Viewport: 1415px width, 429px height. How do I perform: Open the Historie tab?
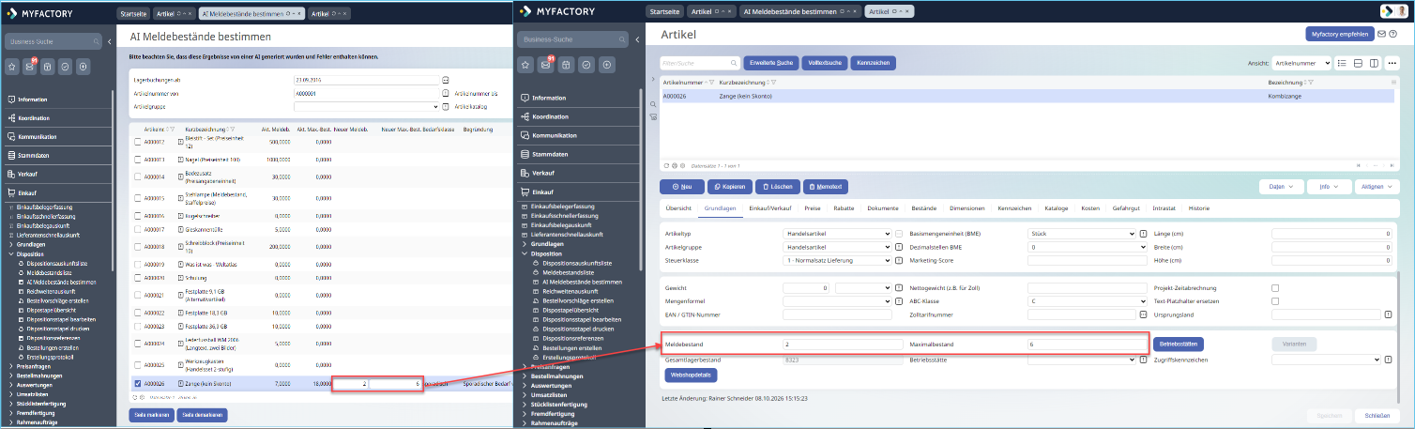pos(1199,207)
